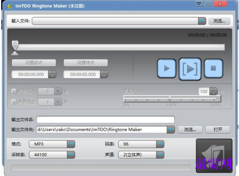Screen dimensions: 239x176
Task: Enable the 声音淡入 fade-in checkbox
Action: tap(14, 91)
